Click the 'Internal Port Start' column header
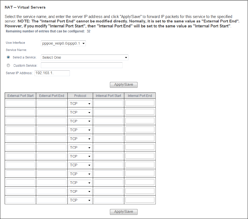The height and width of the screenshot is (219, 248). point(109,96)
